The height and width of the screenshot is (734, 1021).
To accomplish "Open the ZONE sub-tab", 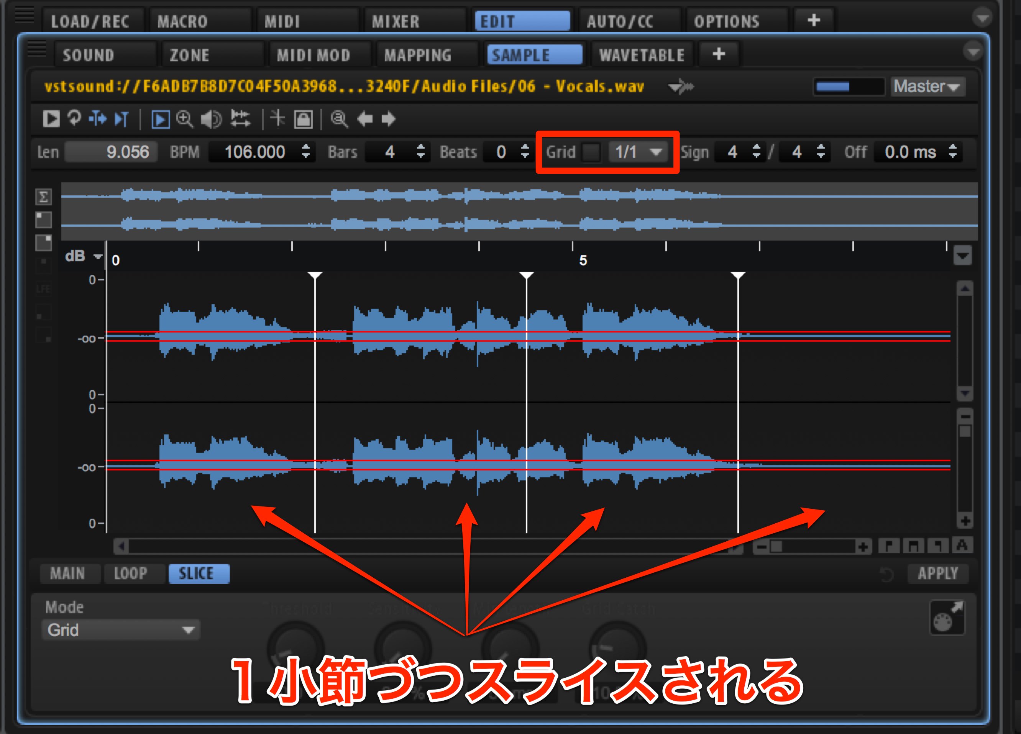I will coord(212,55).
